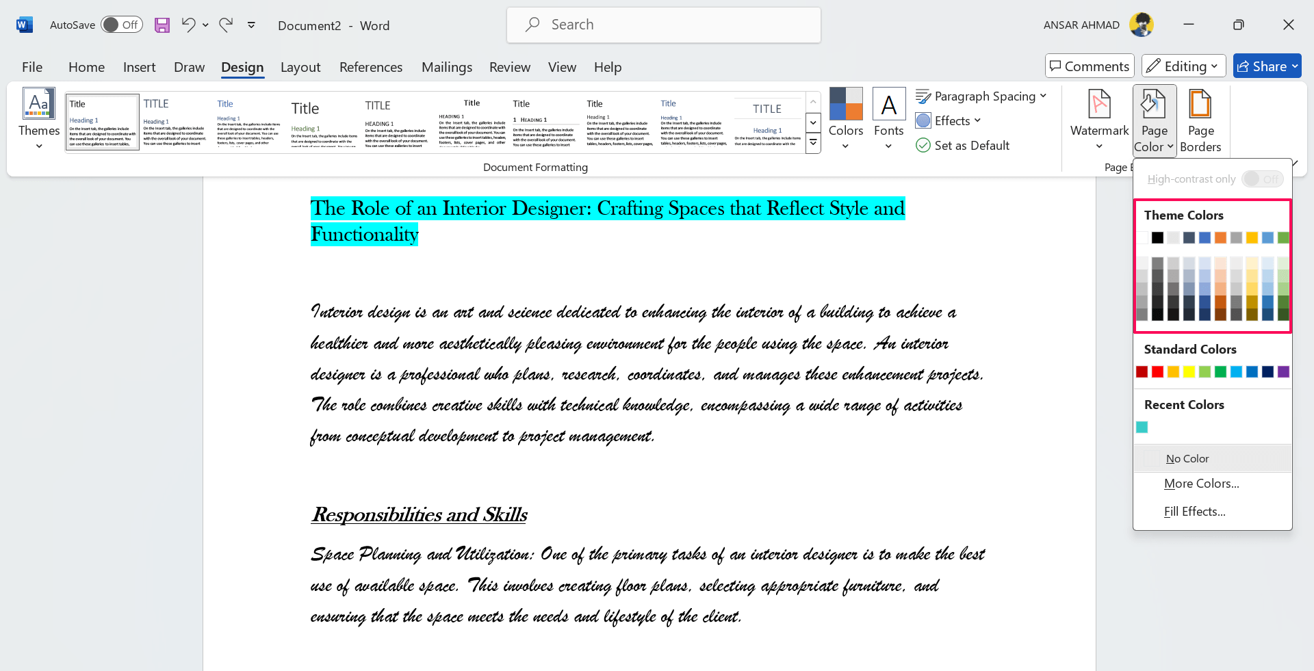The height and width of the screenshot is (671, 1314).
Task: Select the first style set thumbnail
Action: 102,122
